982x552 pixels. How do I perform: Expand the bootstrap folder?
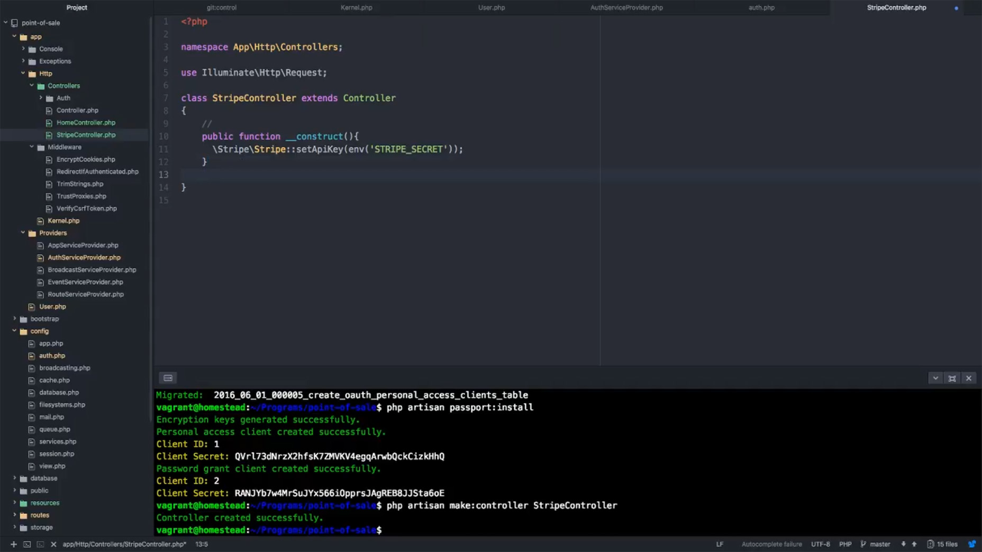(14, 319)
